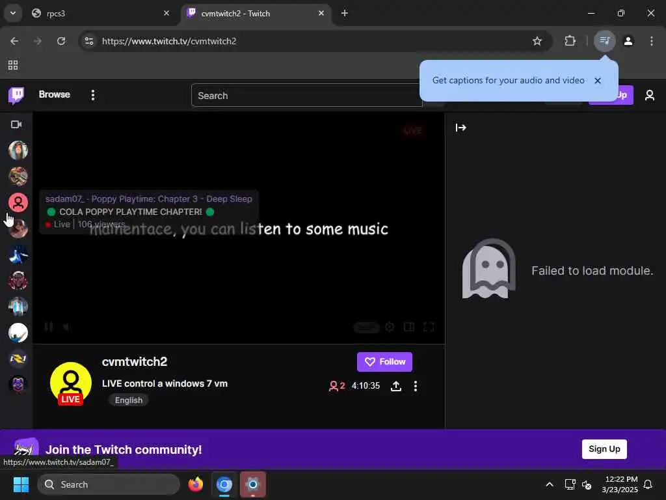
Task: Expand the tab search dropdown arrow
Action: (x=13, y=13)
